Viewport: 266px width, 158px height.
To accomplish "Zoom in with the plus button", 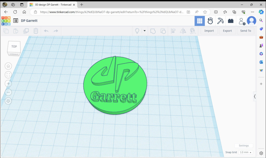I will pyautogui.click(x=8, y=84).
